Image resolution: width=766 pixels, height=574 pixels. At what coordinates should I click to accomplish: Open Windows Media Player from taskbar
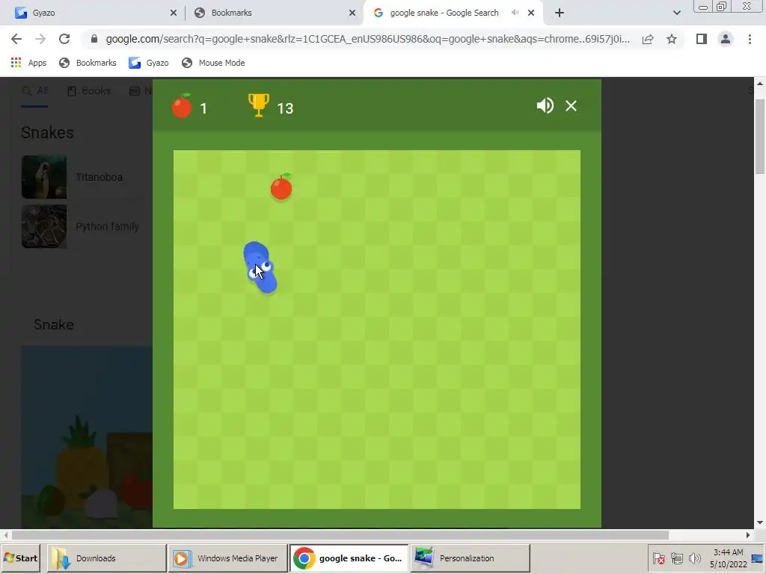click(x=227, y=558)
